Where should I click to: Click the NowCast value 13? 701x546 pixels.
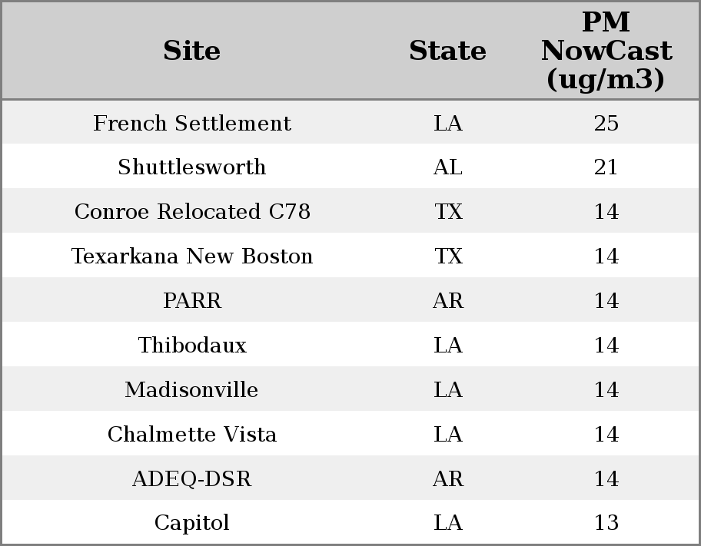tap(606, 523)
